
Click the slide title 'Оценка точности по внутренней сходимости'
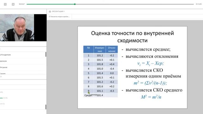pyautogui.click(x=133, y=37)
